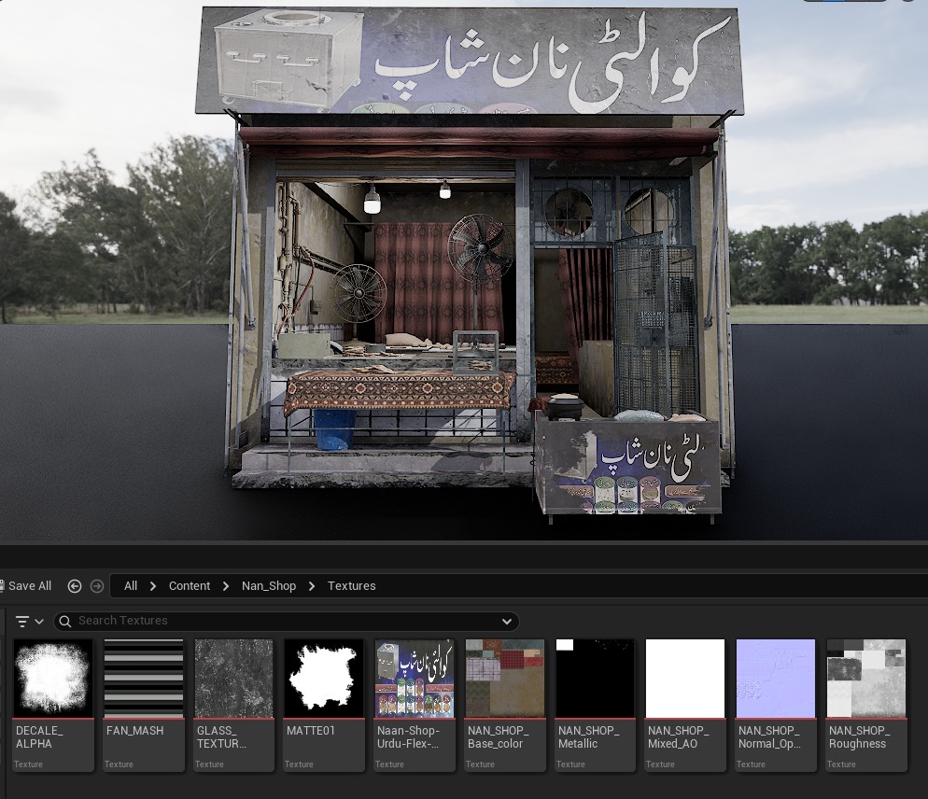Go back in content browser history

pyautogui.click(x=75, y=586)
